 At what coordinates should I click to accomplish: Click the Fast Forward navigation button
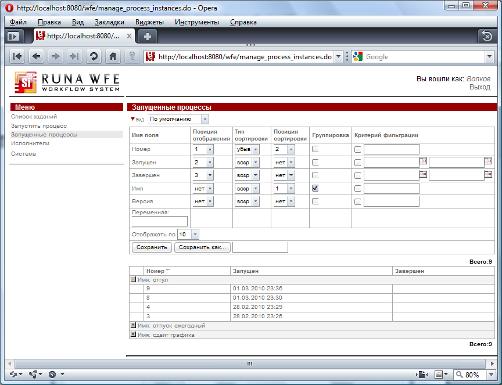tap(74, 57)
